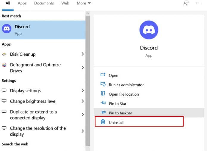Open the three-dot options menu

click(x=198, y=3)
